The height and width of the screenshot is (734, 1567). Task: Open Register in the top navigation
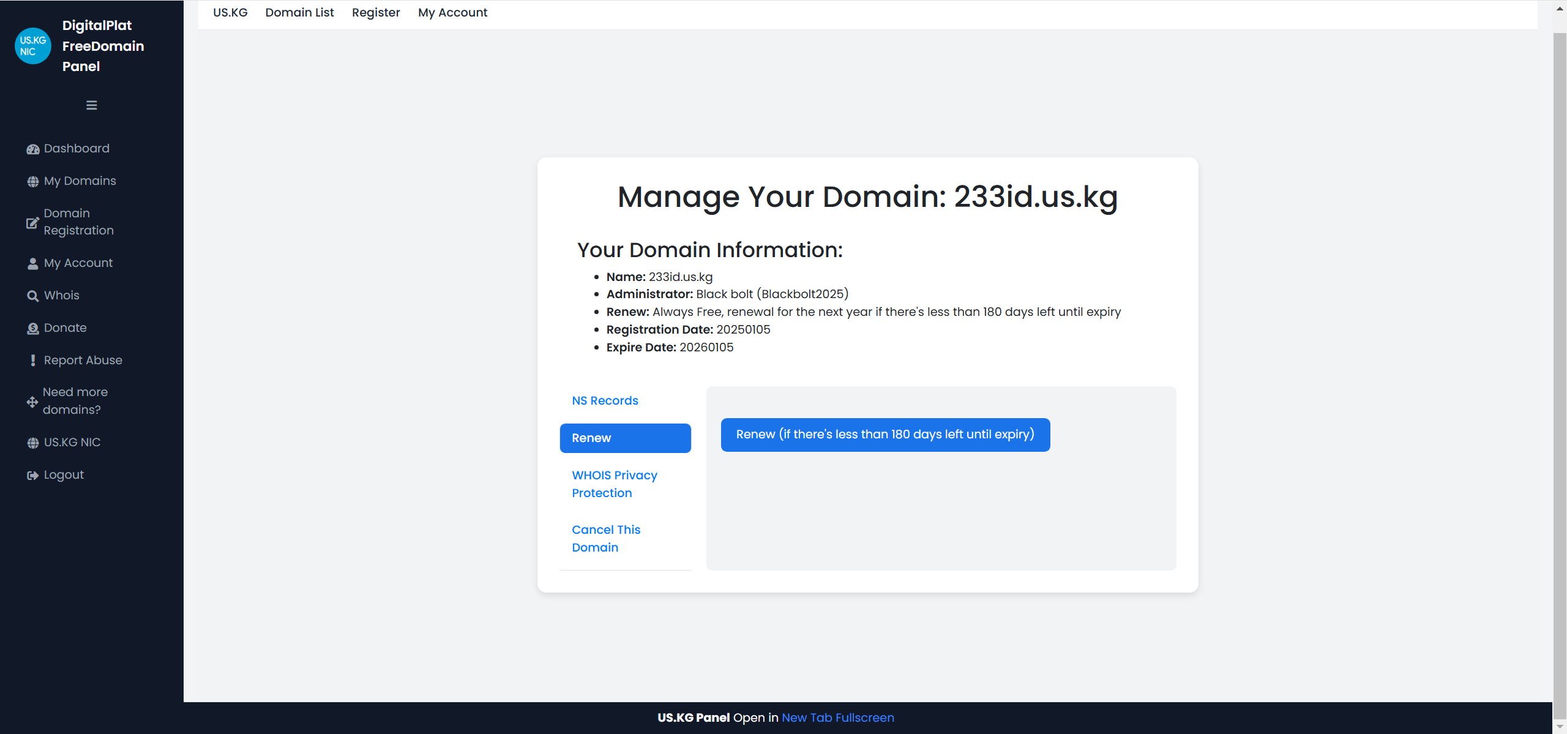pyautogui.click(x=376, y=12)
